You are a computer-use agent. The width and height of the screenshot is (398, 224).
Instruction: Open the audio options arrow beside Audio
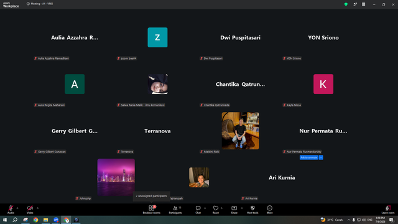tap(17, 208)
